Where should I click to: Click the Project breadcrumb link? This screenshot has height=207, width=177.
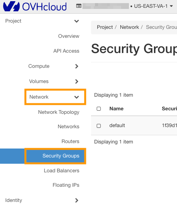coord(105,27)
